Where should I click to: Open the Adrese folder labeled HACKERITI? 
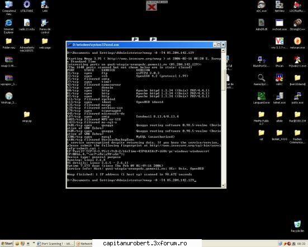pyautogui.click(x=27, y=45)
